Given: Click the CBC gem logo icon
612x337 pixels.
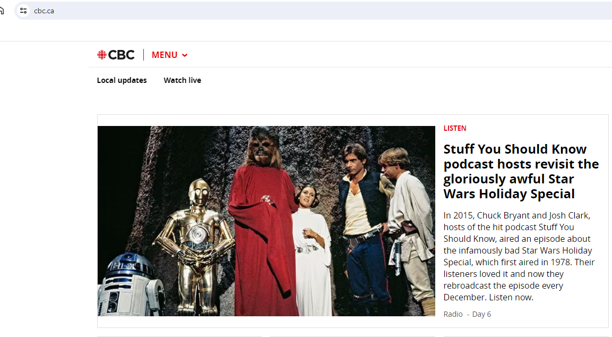Looking at the screenshot, I should (102, 55).
